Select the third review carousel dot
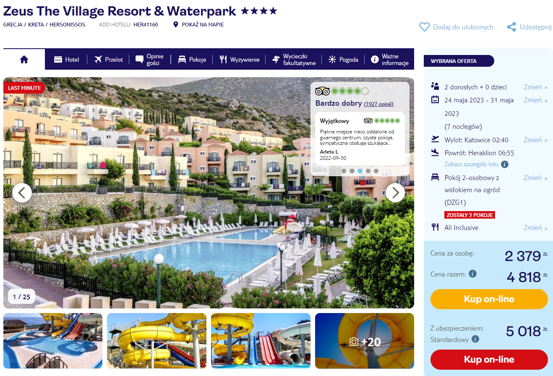 [360, 171]
